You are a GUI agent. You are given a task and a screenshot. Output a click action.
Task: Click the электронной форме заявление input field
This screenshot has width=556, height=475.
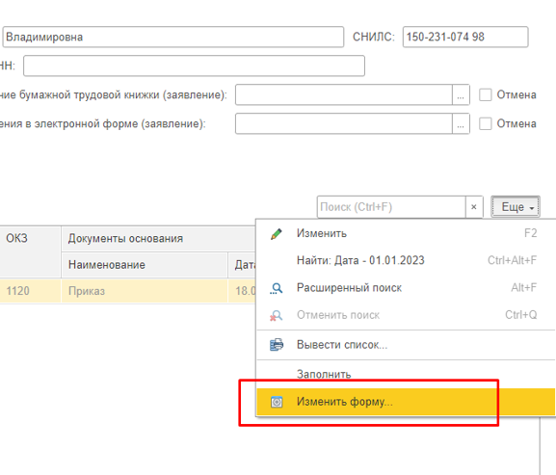coord(344,123)
